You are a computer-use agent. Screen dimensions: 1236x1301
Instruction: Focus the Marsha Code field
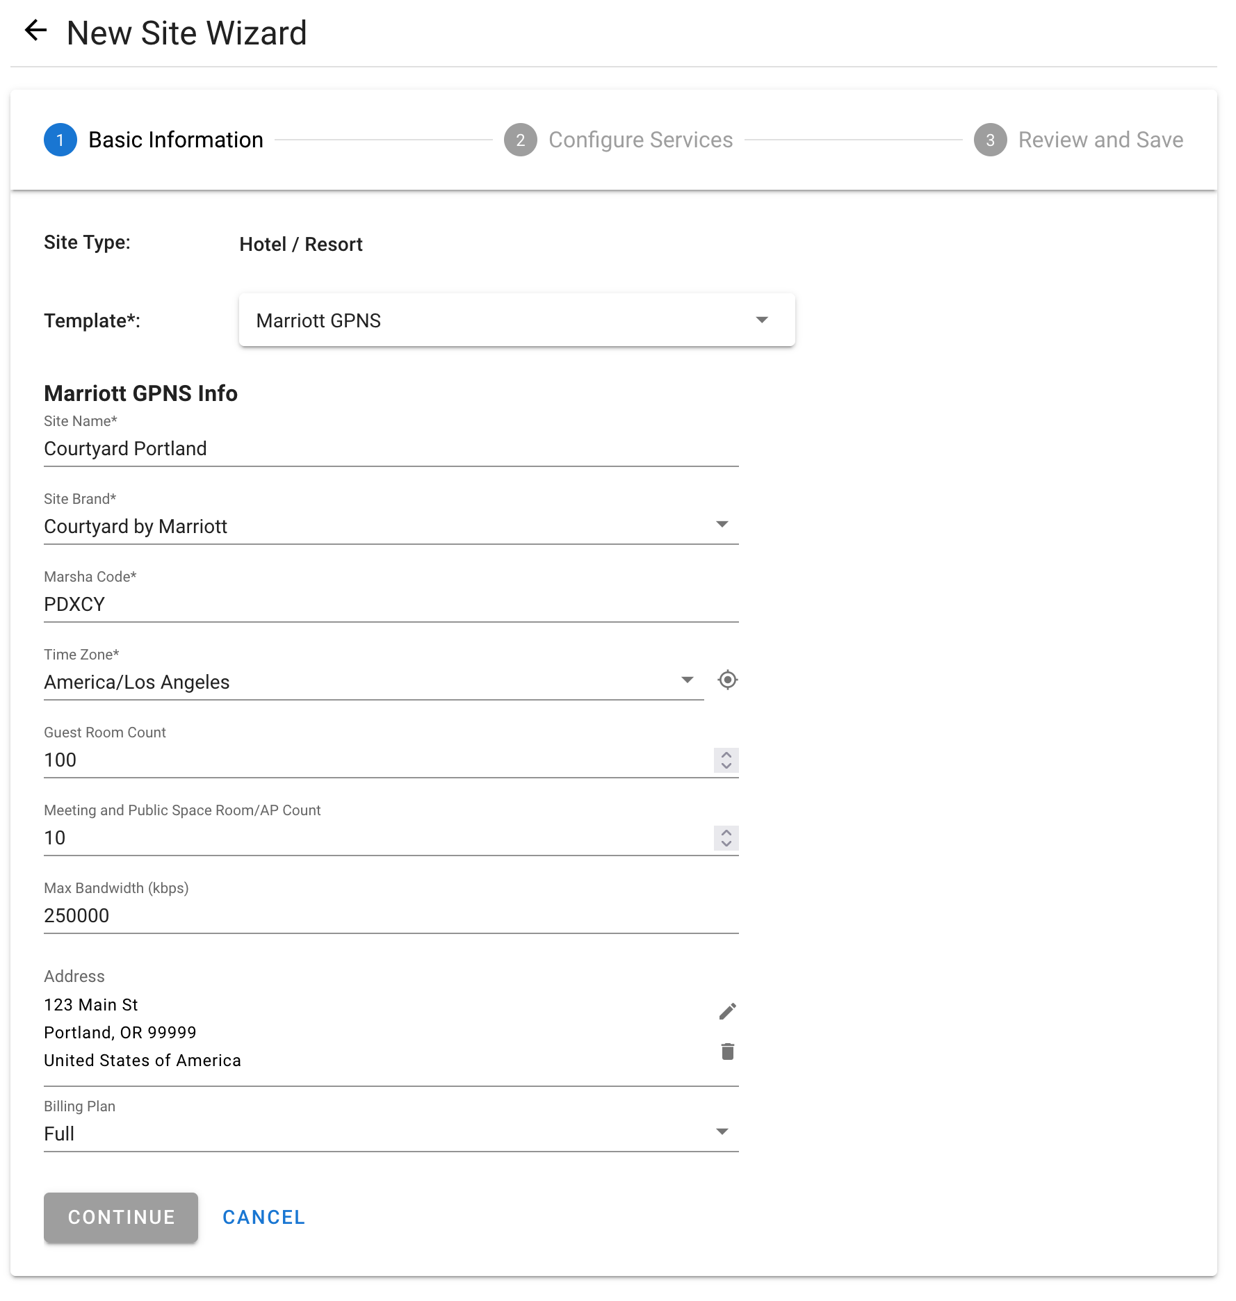point(391,604)
